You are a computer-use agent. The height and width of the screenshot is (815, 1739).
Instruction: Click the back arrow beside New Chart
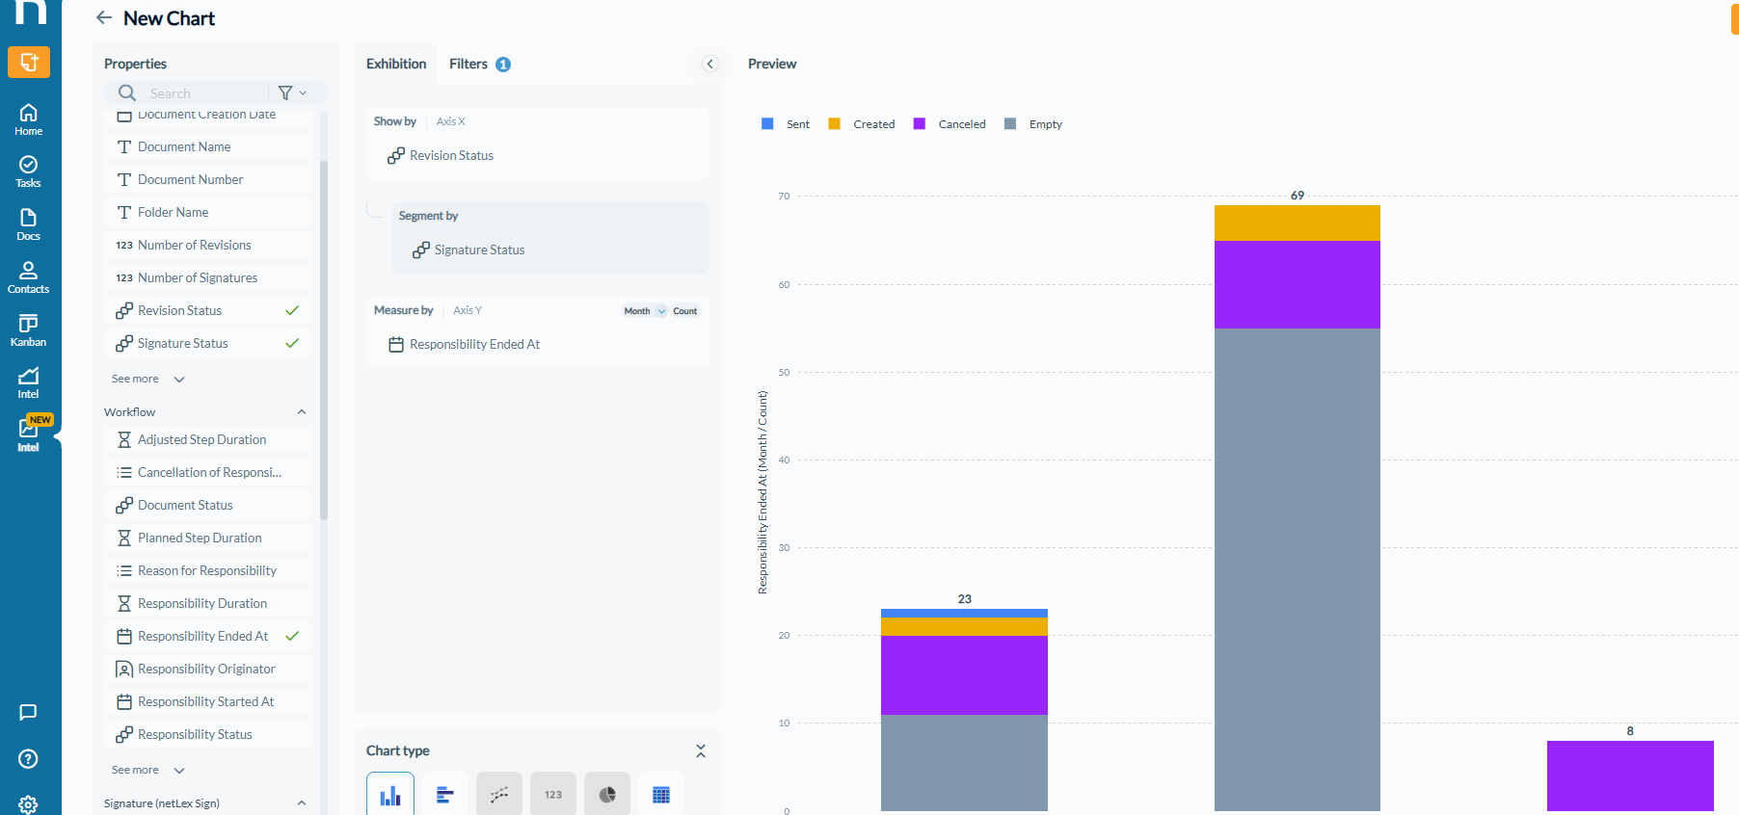coord(104,18)
